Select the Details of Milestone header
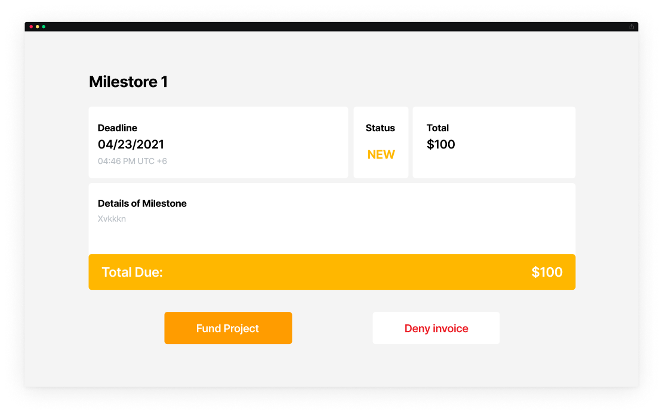This screenshot has width=663, height=415. tap(142, 203)
